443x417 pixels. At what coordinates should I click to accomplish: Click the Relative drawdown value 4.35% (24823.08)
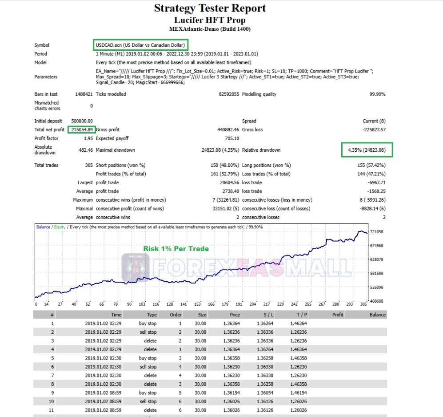click(x=367, y=150)
